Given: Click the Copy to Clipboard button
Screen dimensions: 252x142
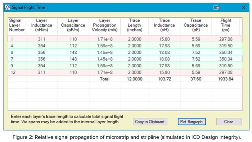Looking at the screenshot, I should pyautogui.click(x=150, y=122).
